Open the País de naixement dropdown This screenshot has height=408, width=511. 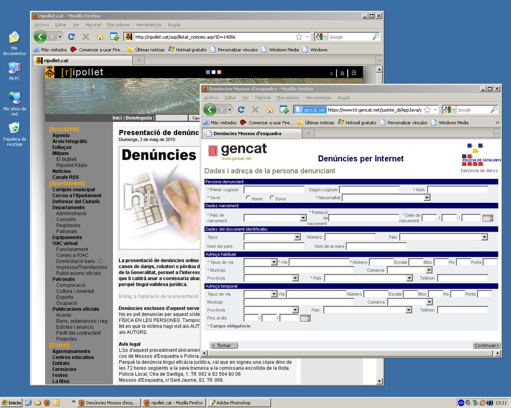[303, 218]
